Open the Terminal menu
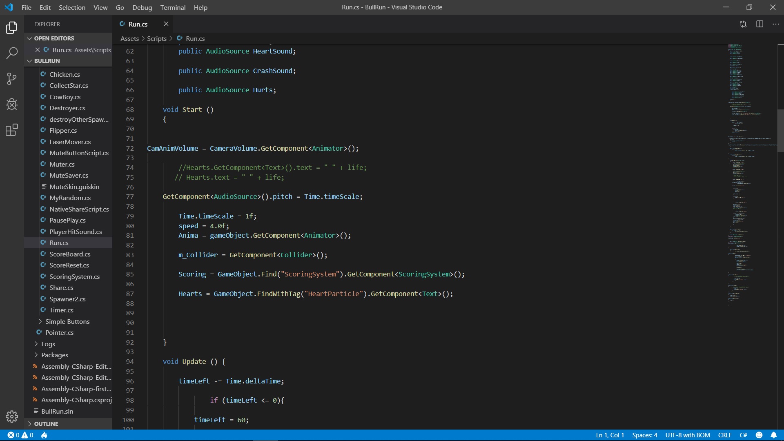Viewport: 784px width, 441px height. tap(173, 7)
